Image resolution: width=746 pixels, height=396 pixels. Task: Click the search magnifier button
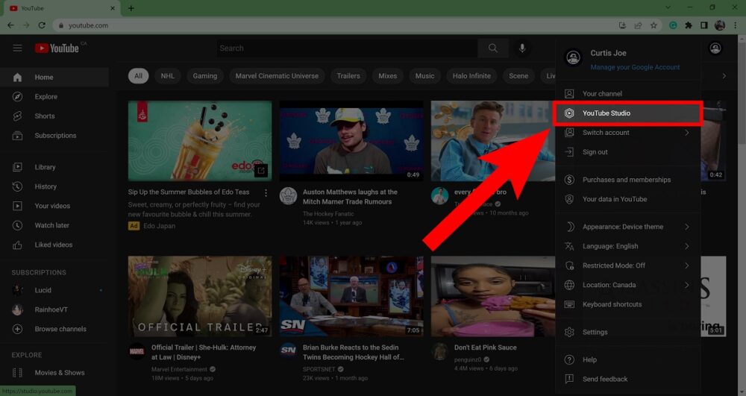click(x=492, y=48)
